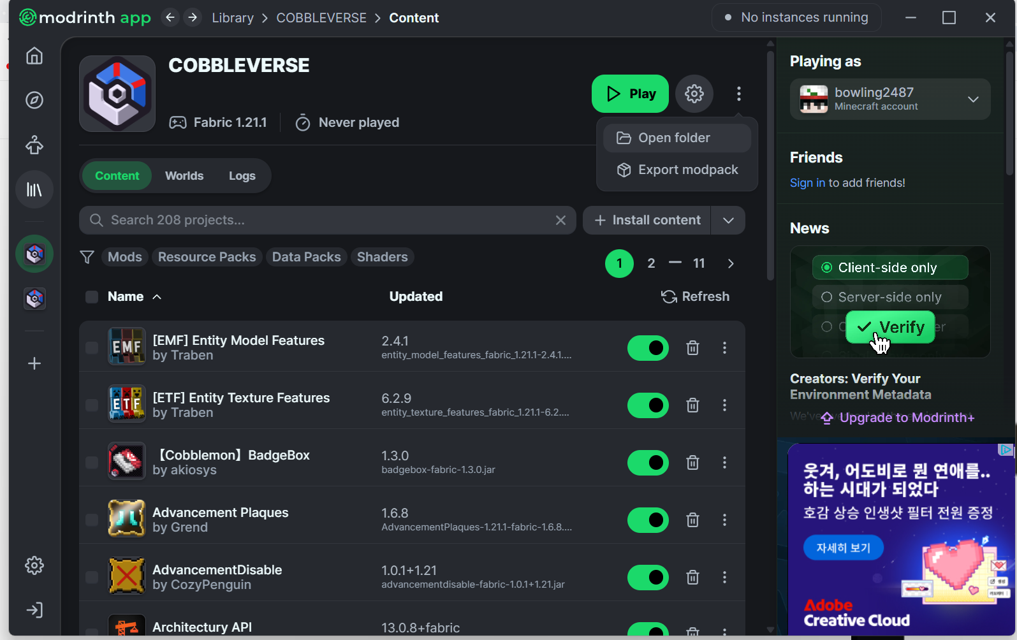Open app settings gear in sidebar
1017x640 pixels.
click(34, 565)
